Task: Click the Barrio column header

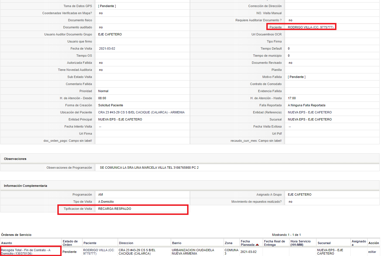Action: (x=177, y=243)
